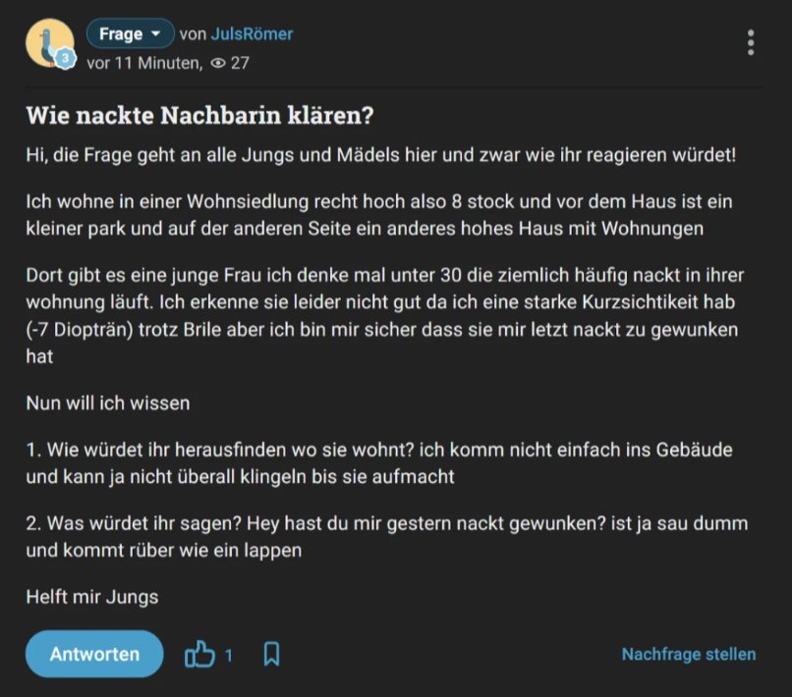This screenshot has width=792, height=697.
Task: Click the closing line "Helft mir Jungs"
Action: pos(91,596)
